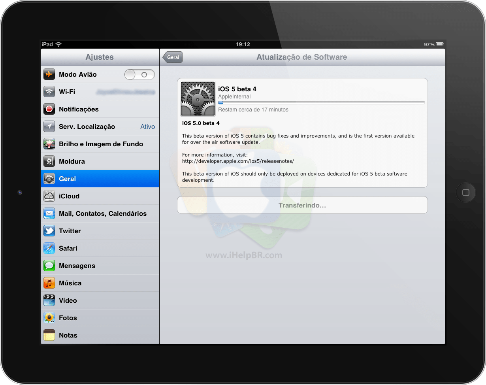The height and width of the screenshot is (385, 486).
Task: Tap the Mensagens speech bubble icon
Action: point(49,266)
